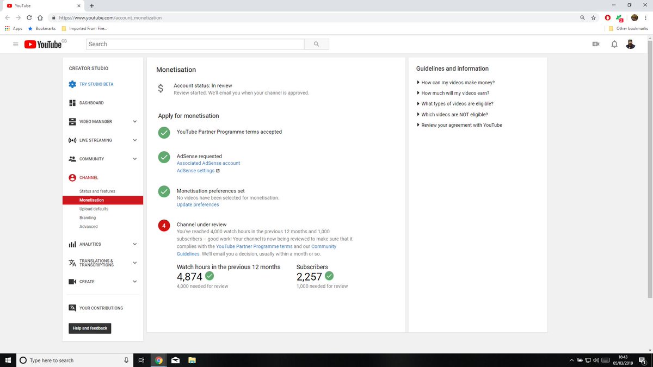Click the Video Manager icon
653x367 pixels.
click(x=72, y=121)
